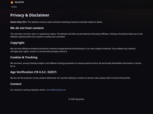Click the SpicyHub flame logo icon
153x114 pixels.
(x=12, y=2)
